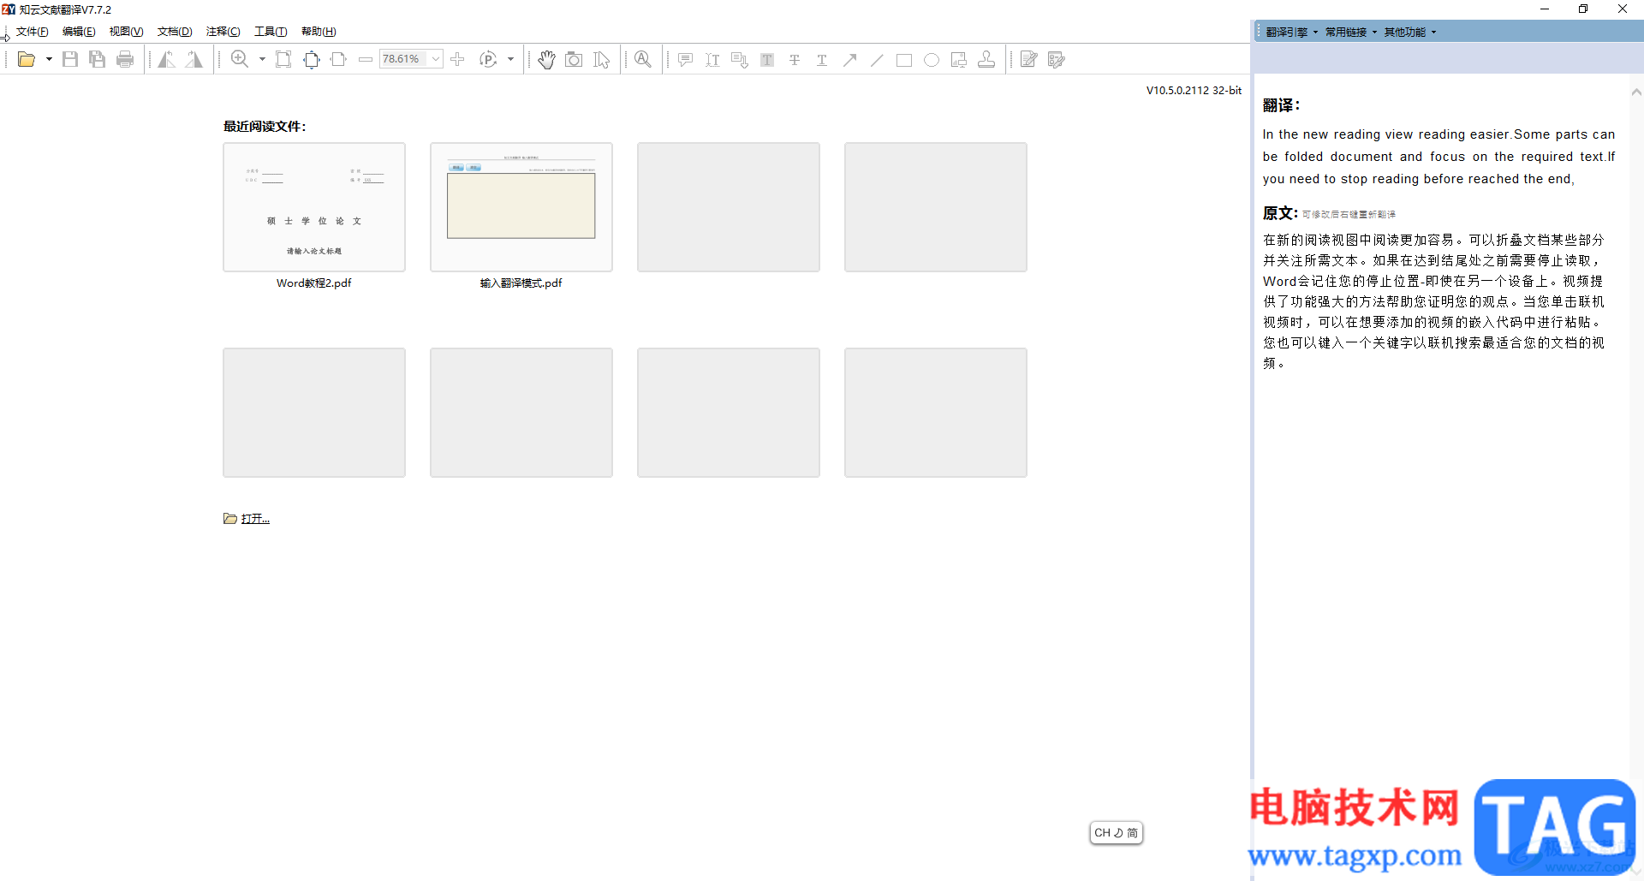Click the Find search icon
The height and width of the screenshot is (881, 1644).
(643, 59)
